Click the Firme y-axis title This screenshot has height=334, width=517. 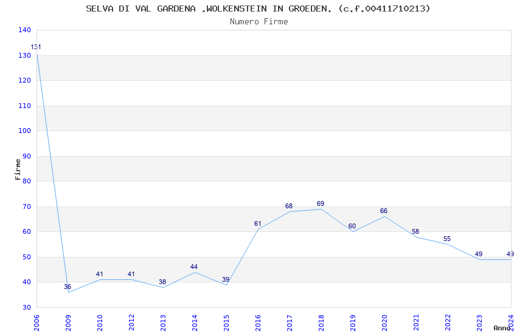click(x=18, y=169)
